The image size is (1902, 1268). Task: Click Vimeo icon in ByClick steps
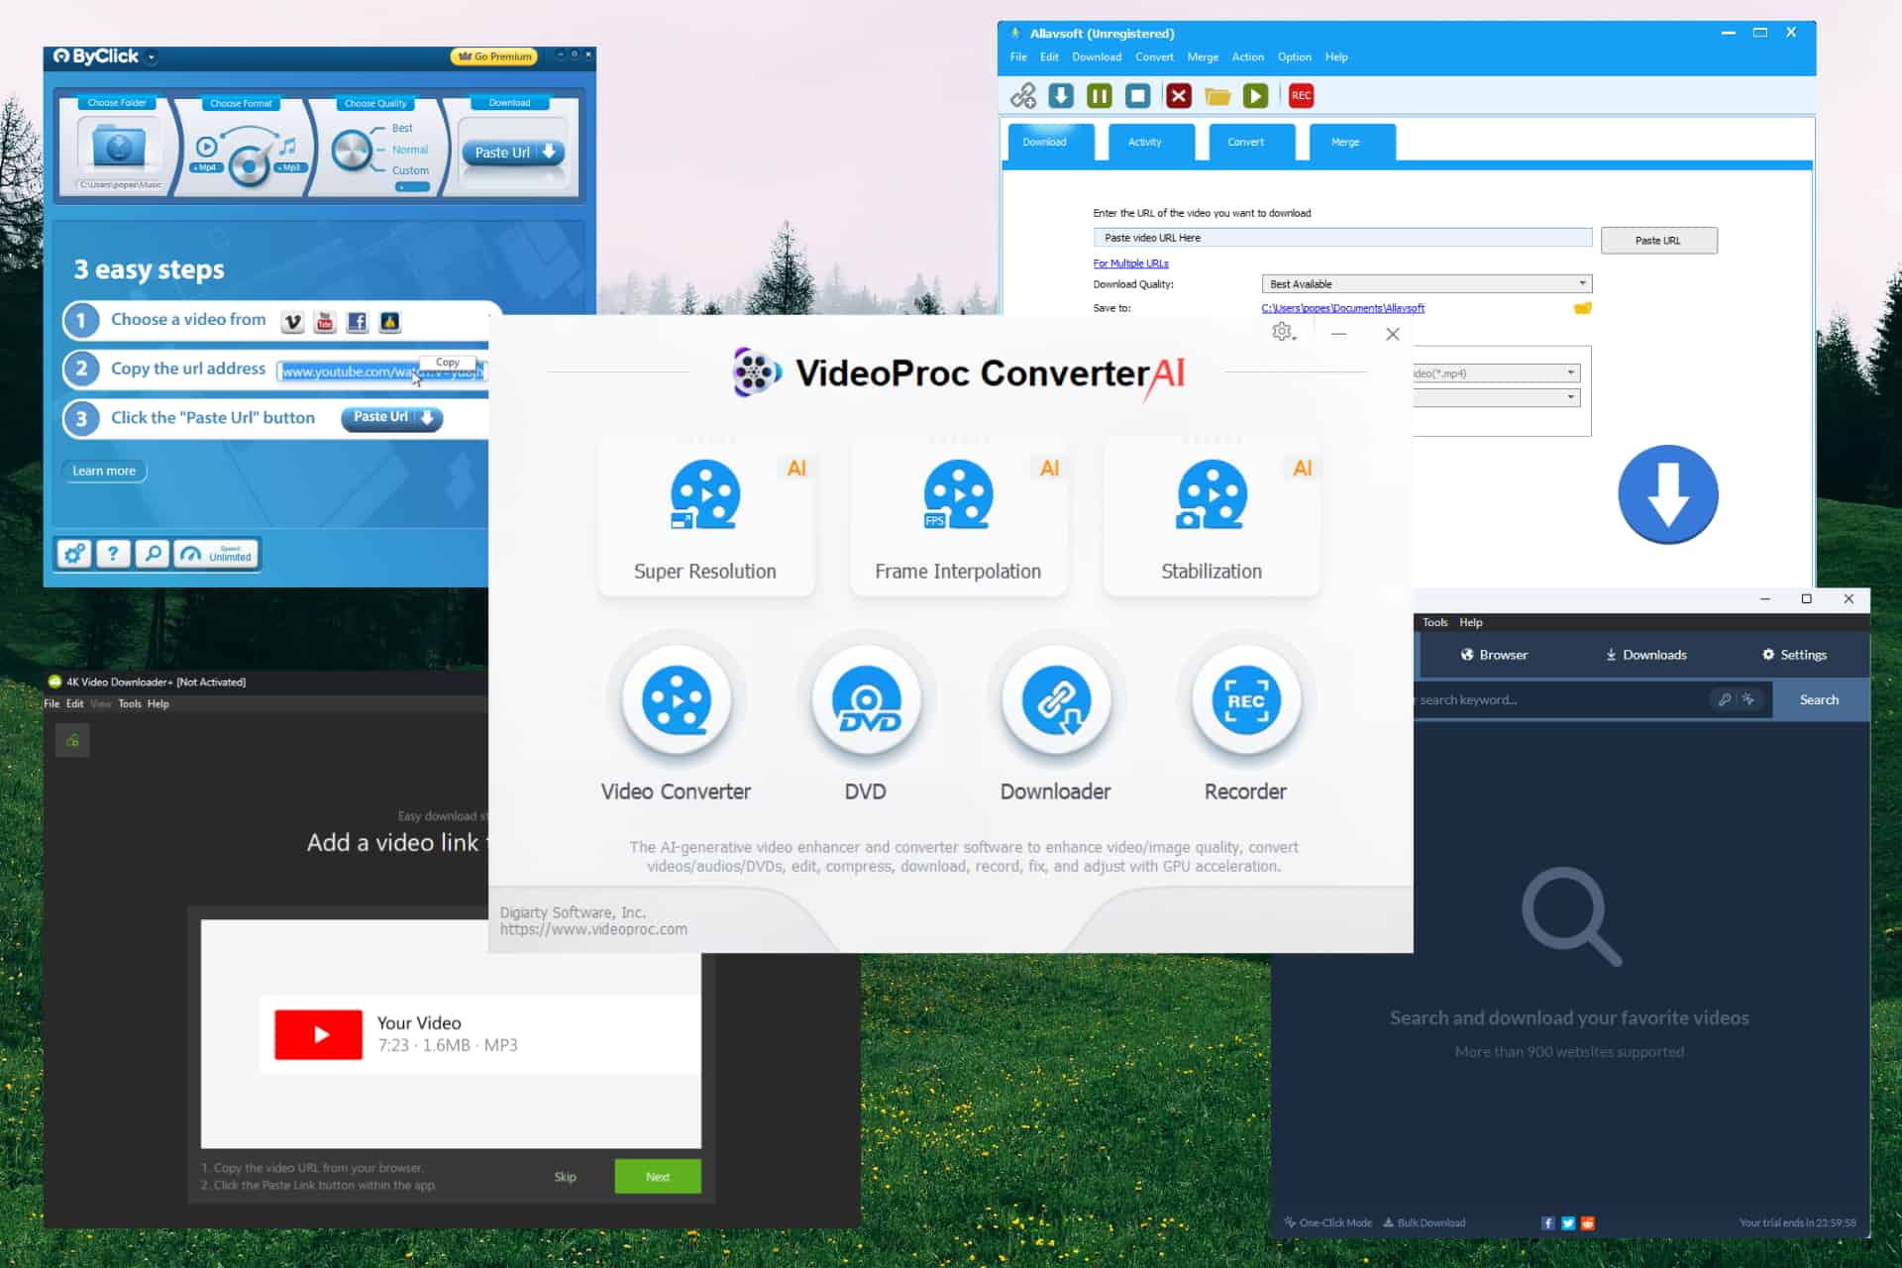point(292,322)
